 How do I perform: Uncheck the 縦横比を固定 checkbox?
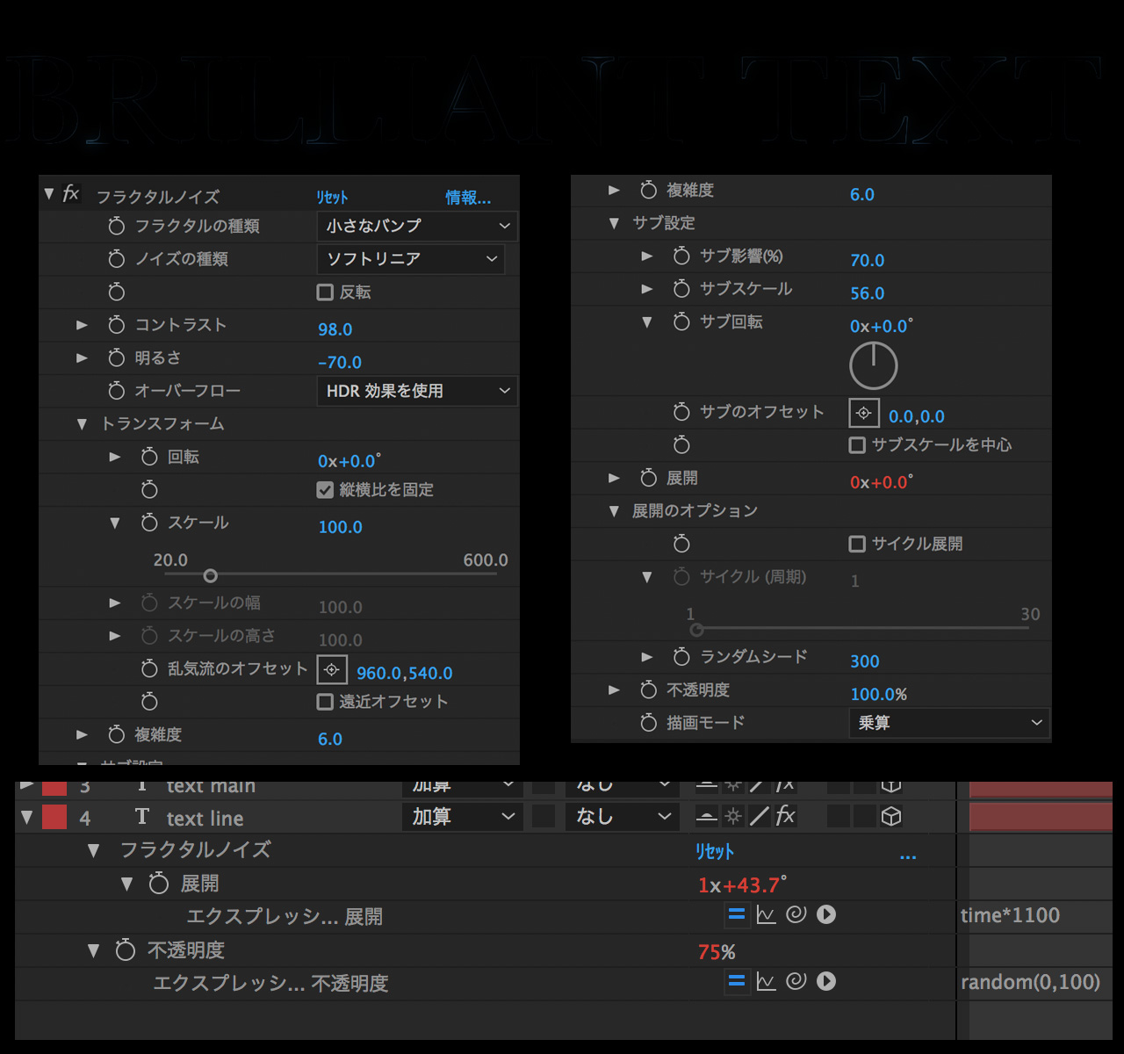tap(325, 490)
